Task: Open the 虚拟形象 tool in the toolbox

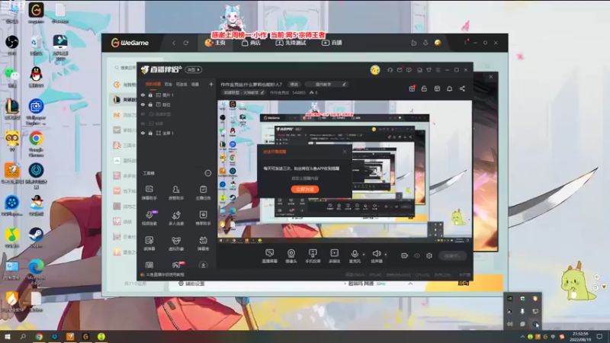Action: (176, 243)
